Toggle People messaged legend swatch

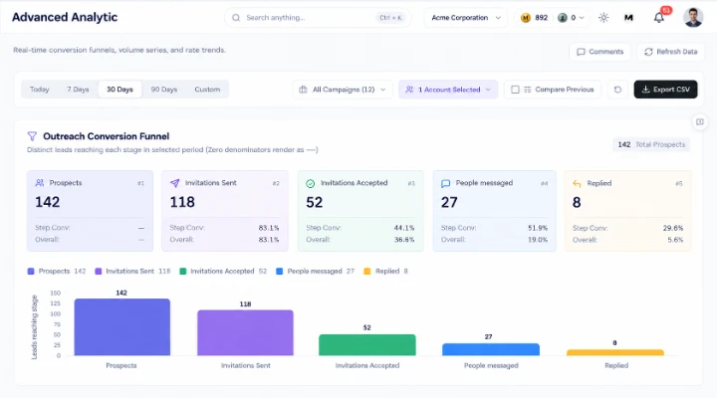pos(280,271)
